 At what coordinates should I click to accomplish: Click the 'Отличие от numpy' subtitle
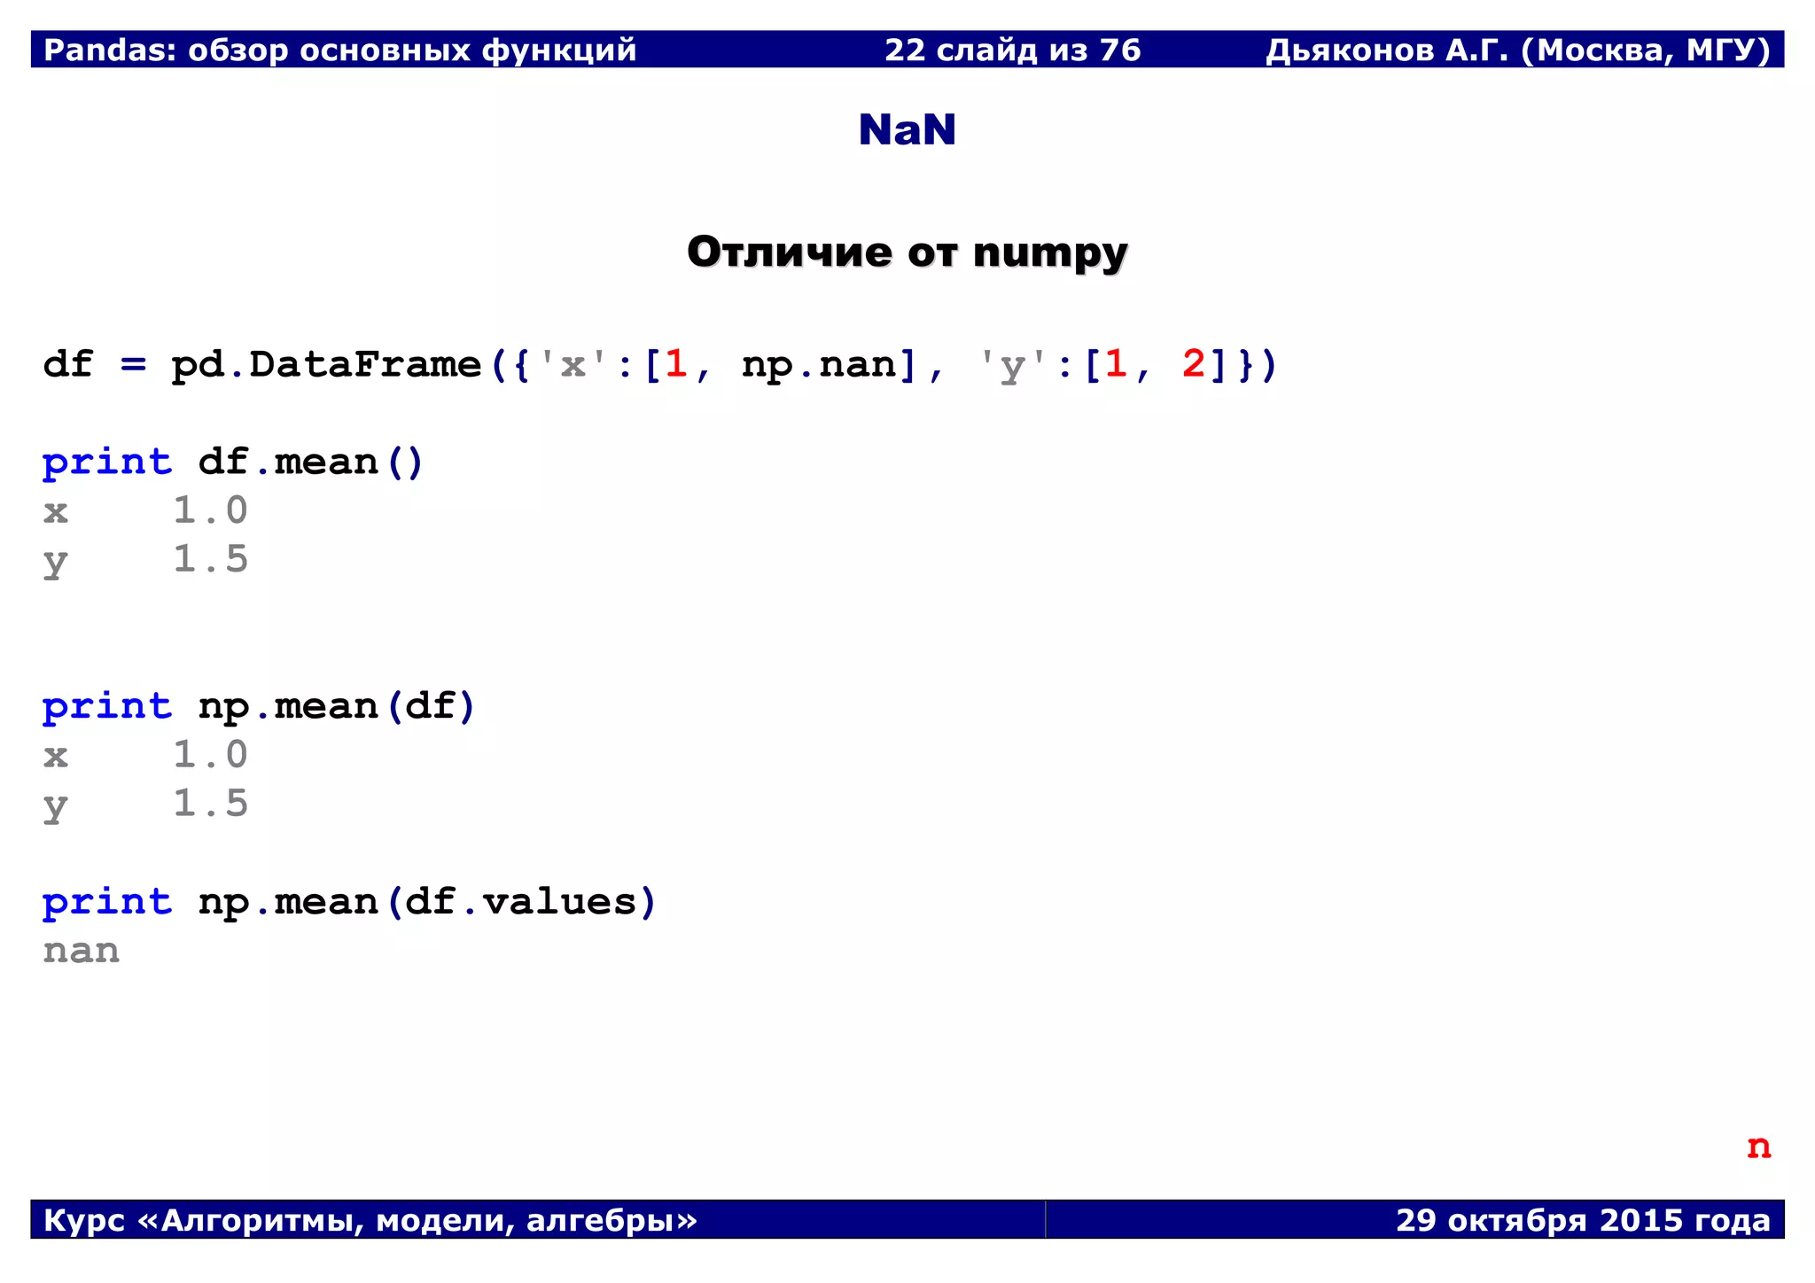[x=907, y=253]
